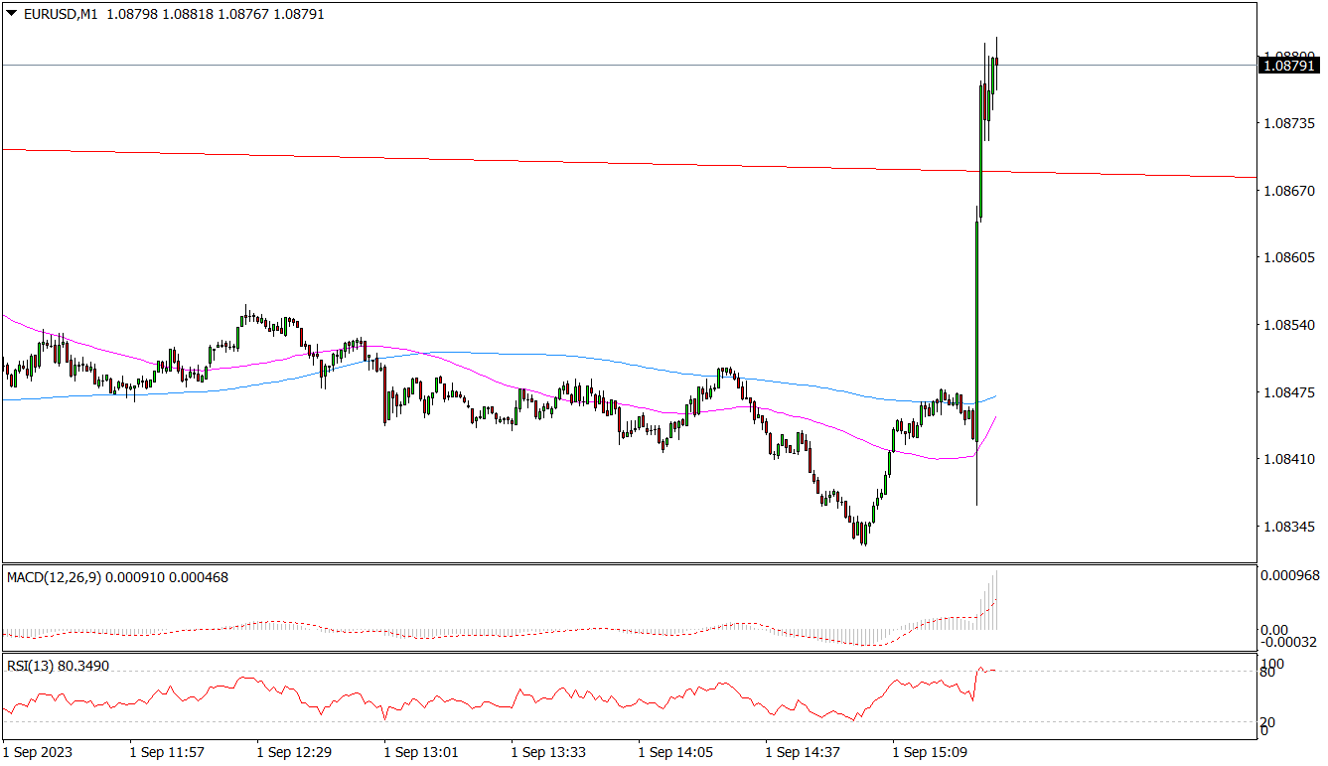This screenshot has height=766, width=1328.
Task: Click the RSI scale value 20
Action: pyautogui.click(x=1267, y=722)
